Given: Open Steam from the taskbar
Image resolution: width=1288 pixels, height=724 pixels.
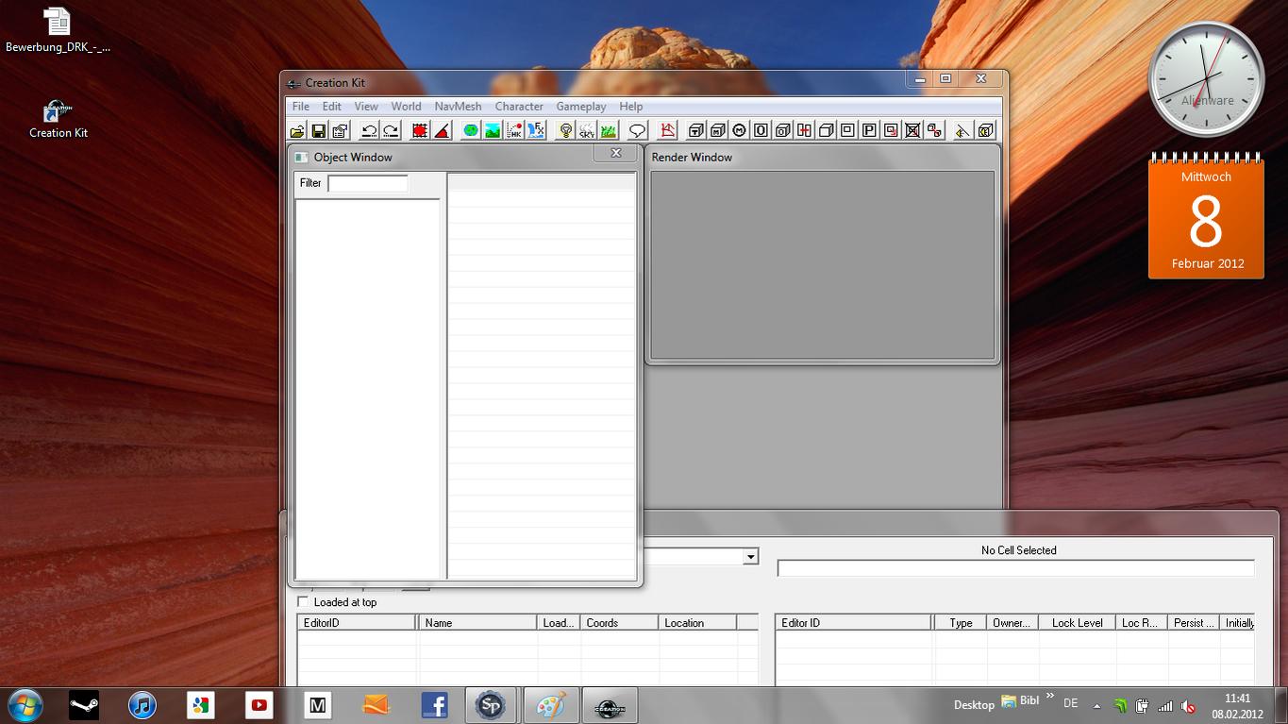Looking at the screenshot, I should pos(84,705).
